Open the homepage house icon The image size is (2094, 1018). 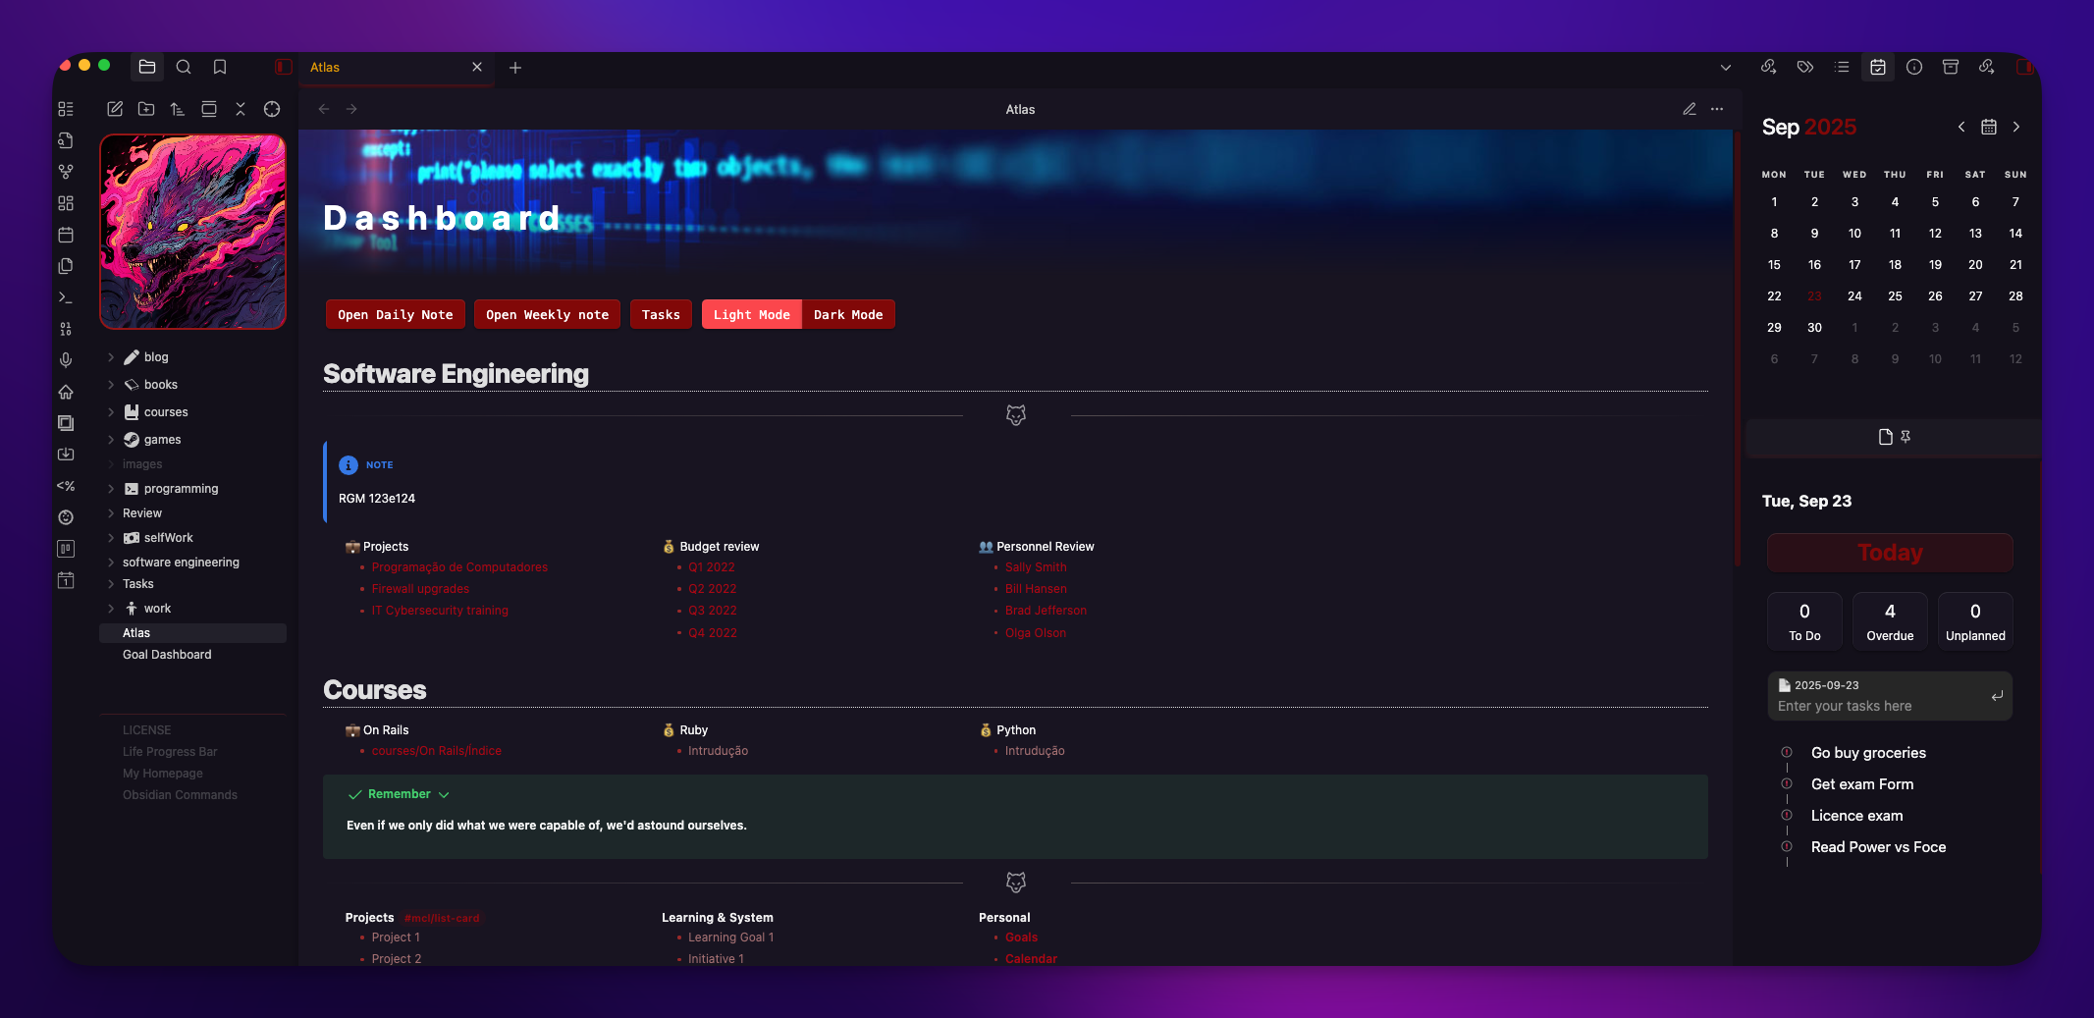coord(66,392)
